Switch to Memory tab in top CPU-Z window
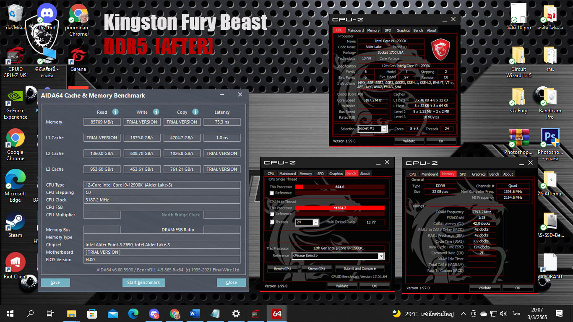The width and height of the screenshot is (573, 322). 373,30
